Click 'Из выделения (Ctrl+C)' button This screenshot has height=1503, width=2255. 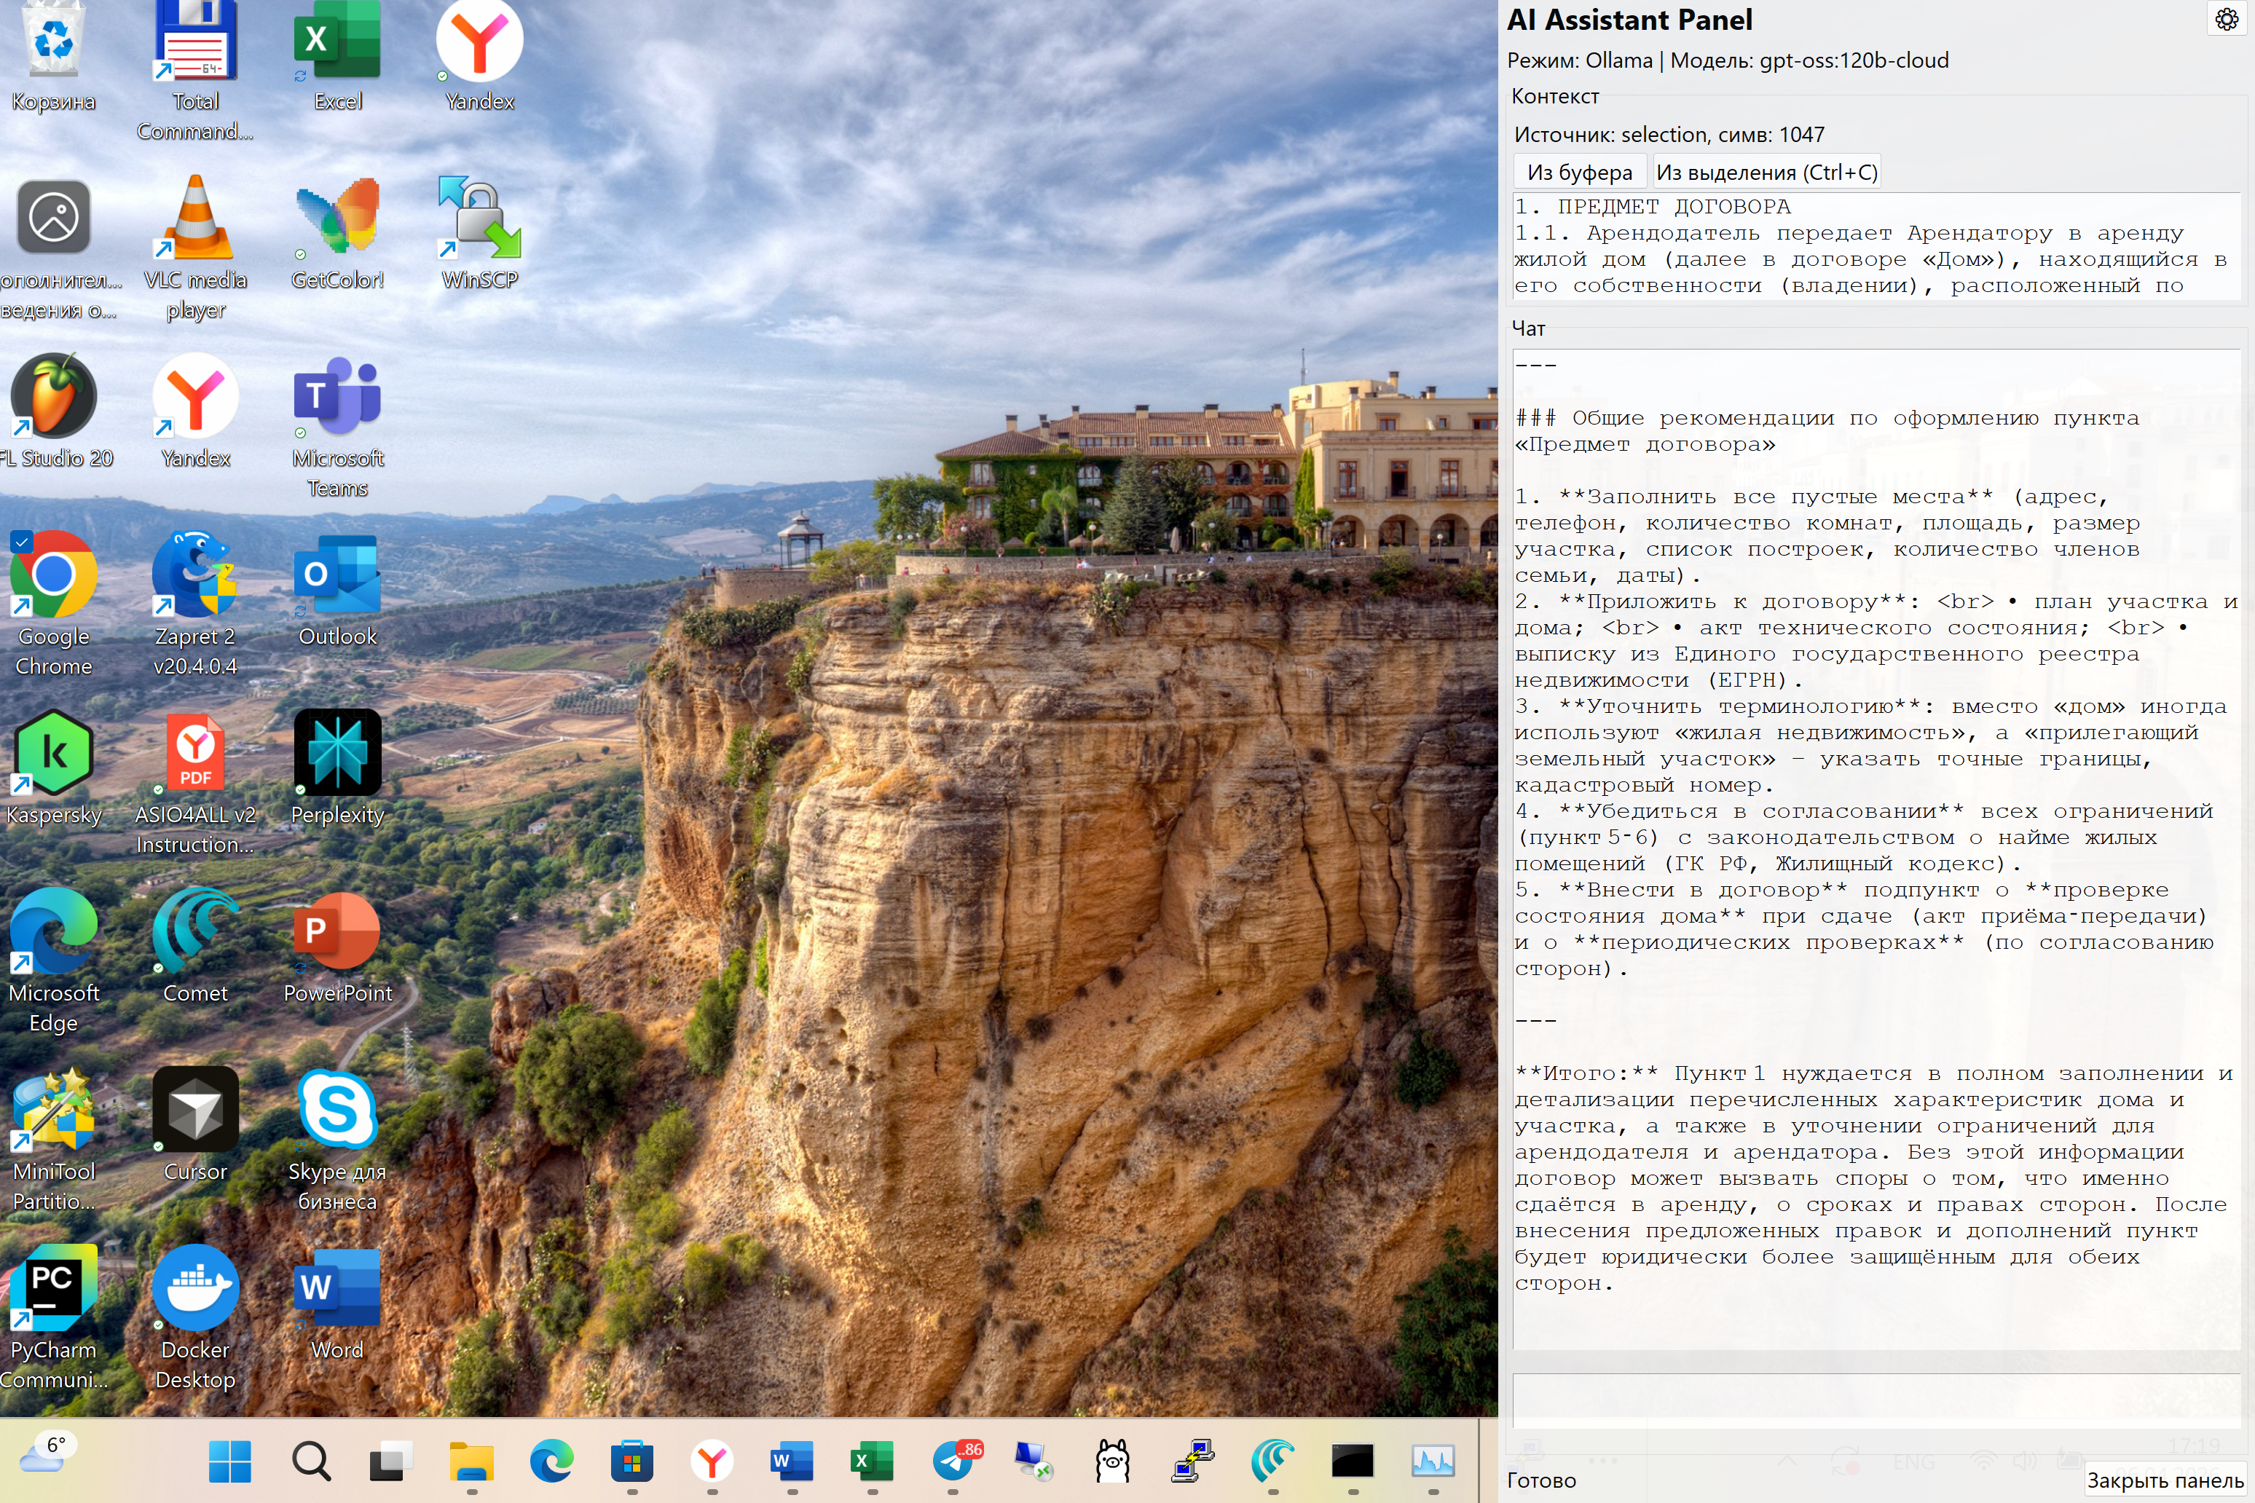[x=1766, y=173]
